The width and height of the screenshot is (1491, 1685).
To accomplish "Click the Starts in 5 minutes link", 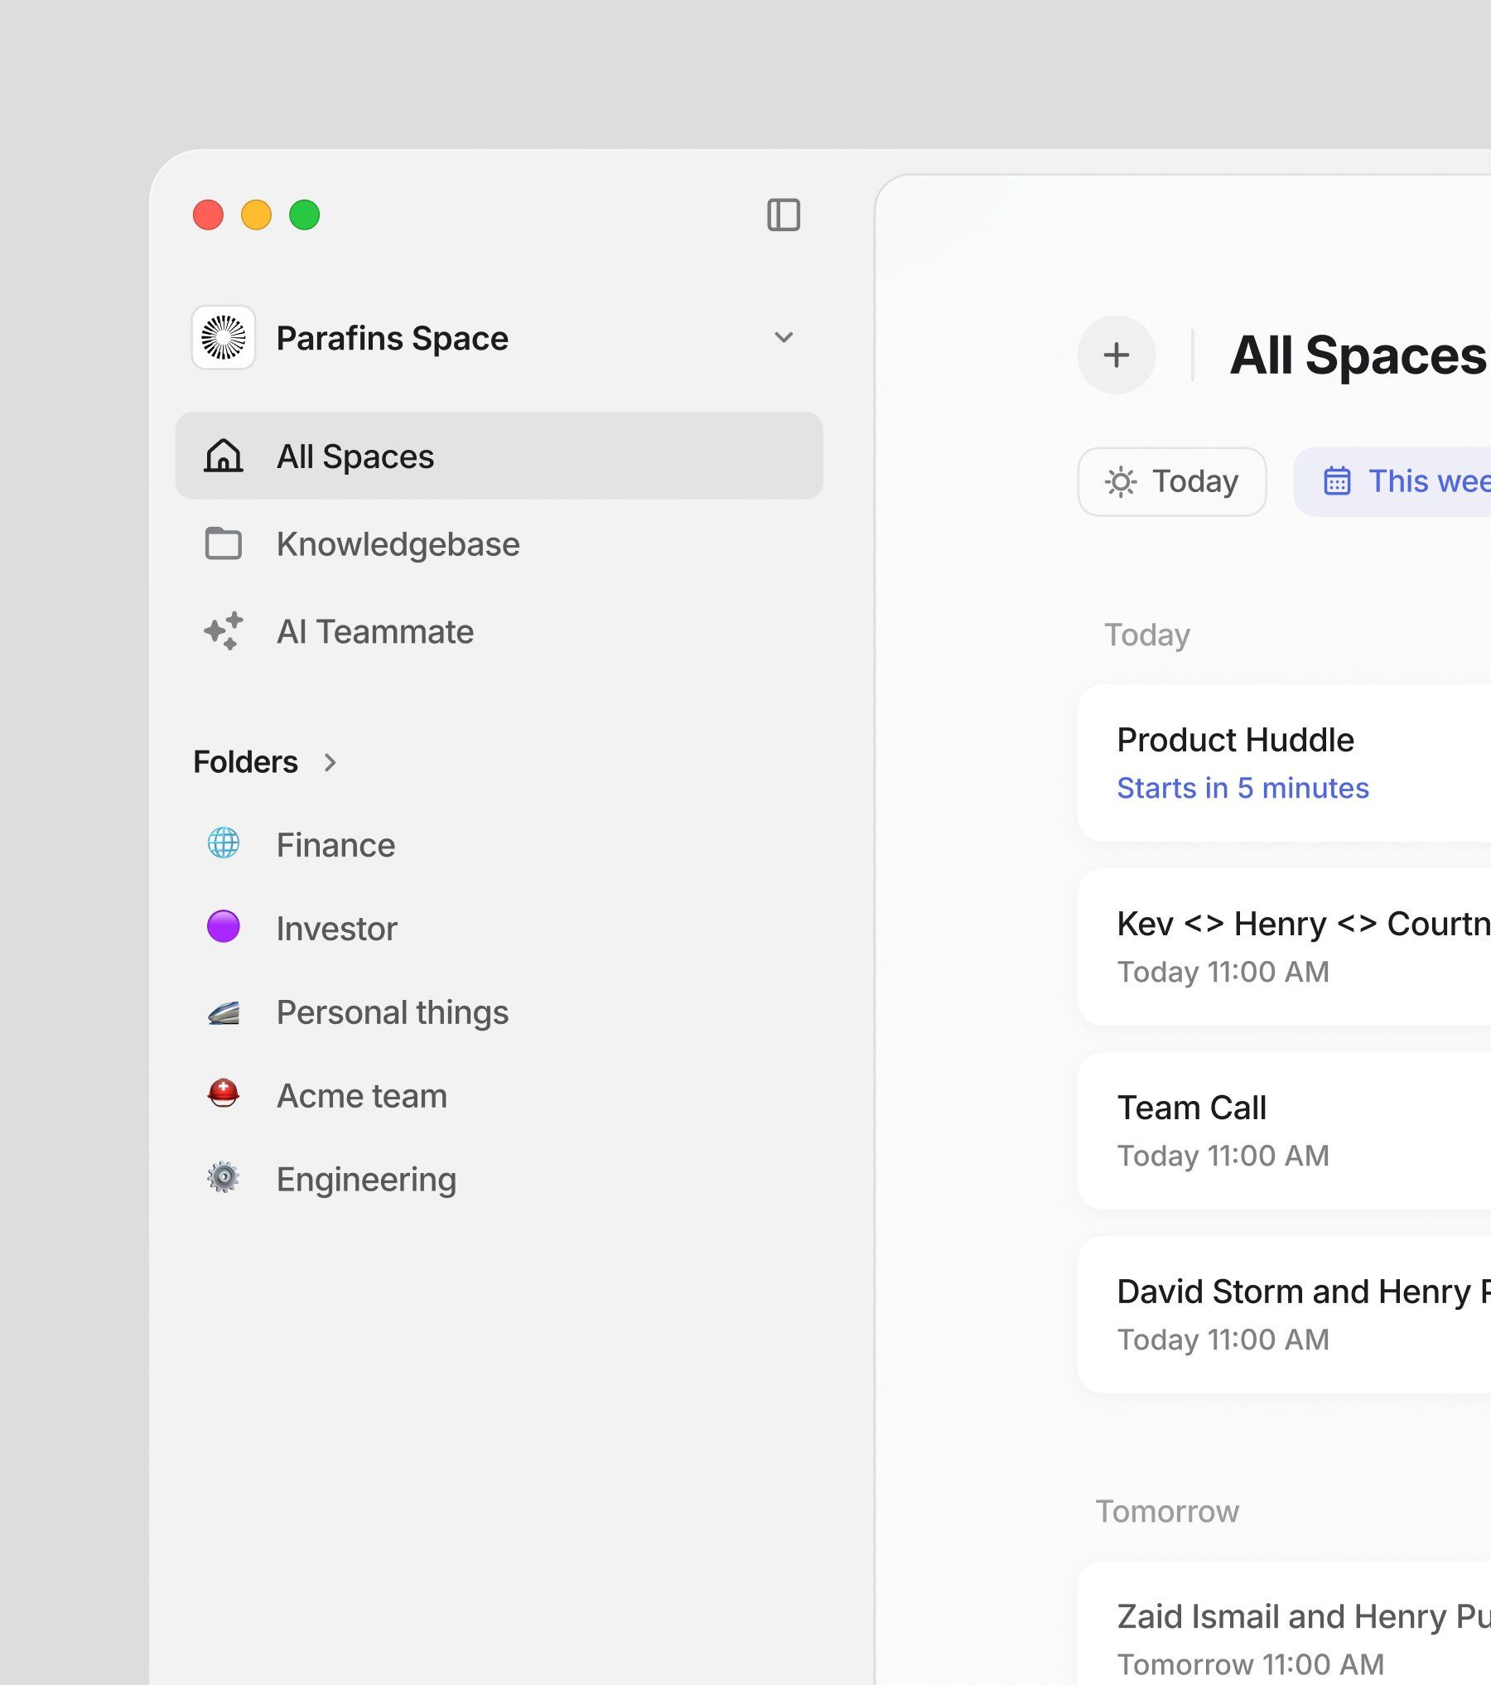I will [x=1242, y=788].
